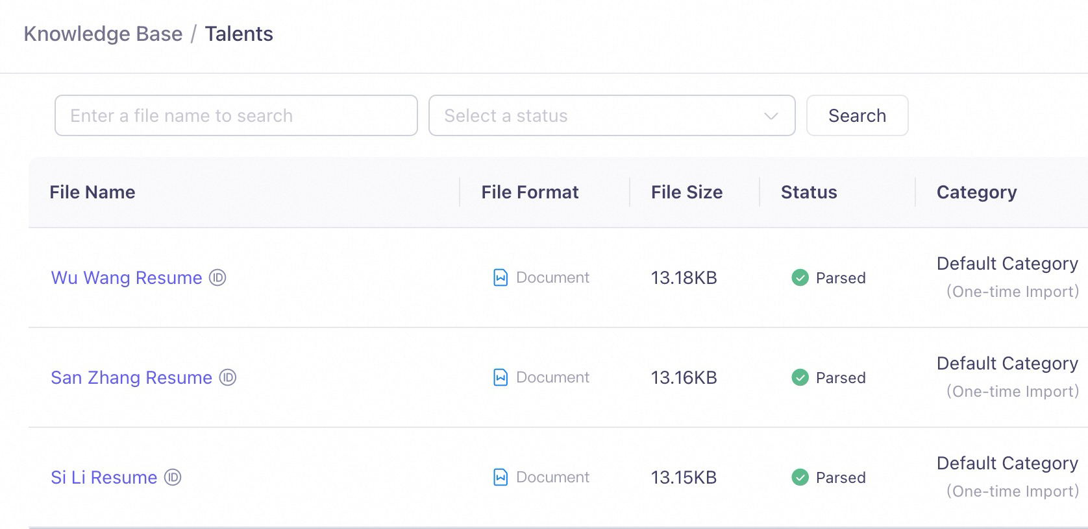This screenshot has width=1088, height=529.
Task: Click the document icon in San Zhang row
Action: point(501,377)
